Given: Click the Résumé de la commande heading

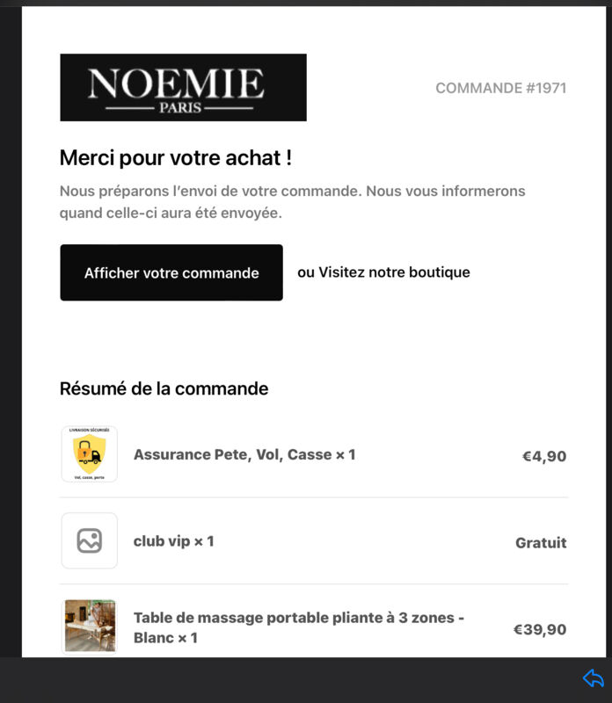Looking at the screenshot, I should tap(164, 388).
